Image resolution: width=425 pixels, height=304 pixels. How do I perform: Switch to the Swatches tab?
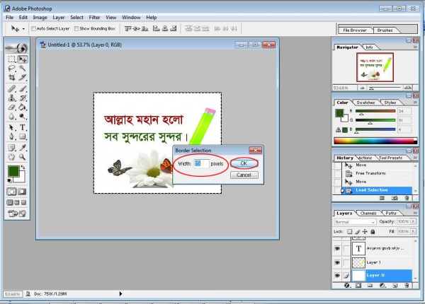coord(365,103)
